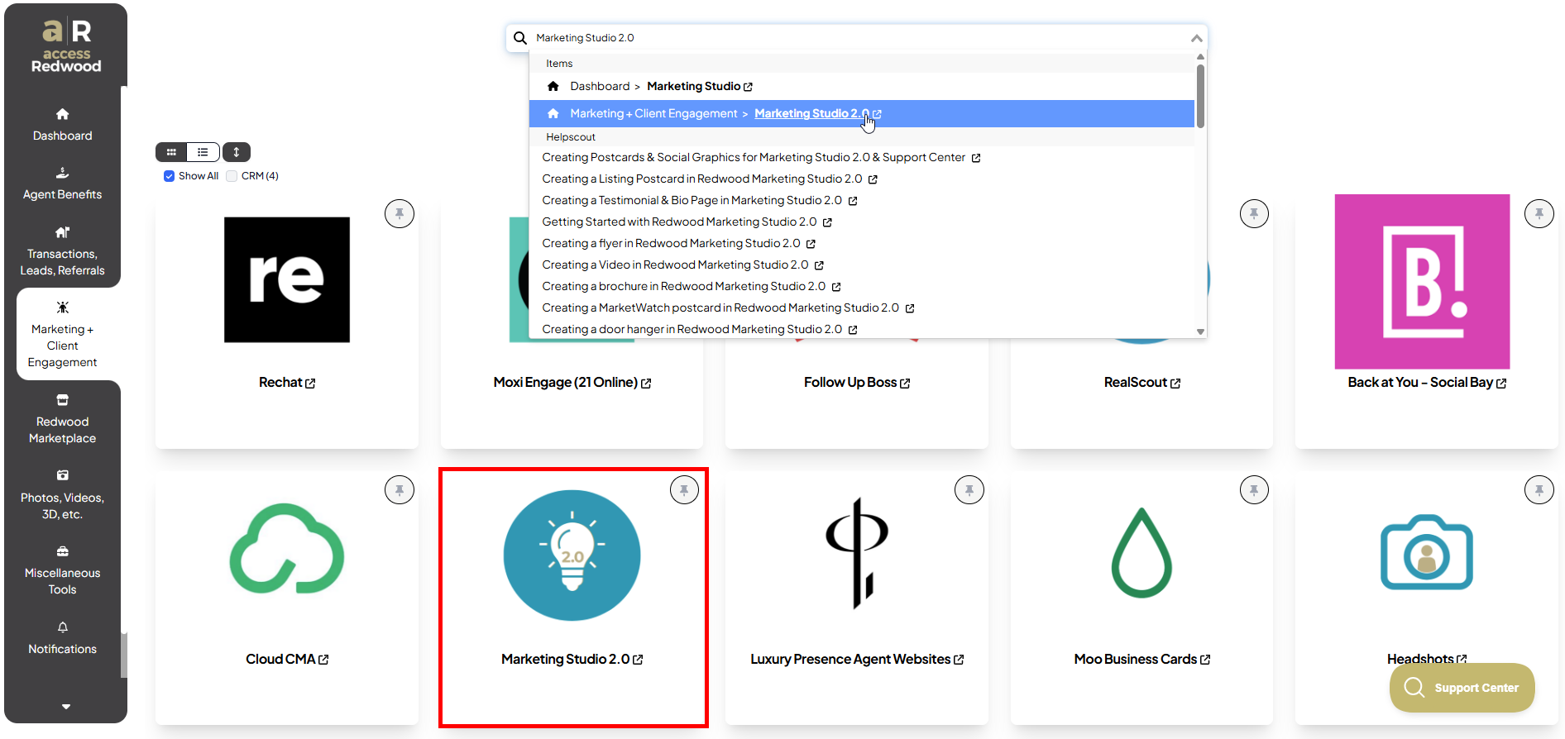1565x739 pixels.
Task: Open Creating Postcards & Social Graphics help article
Action: point(754,157)
